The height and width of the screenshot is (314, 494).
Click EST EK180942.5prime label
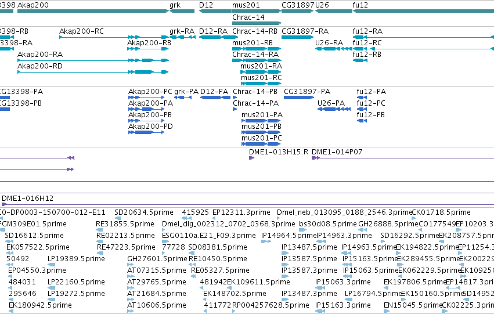point(40,305)
